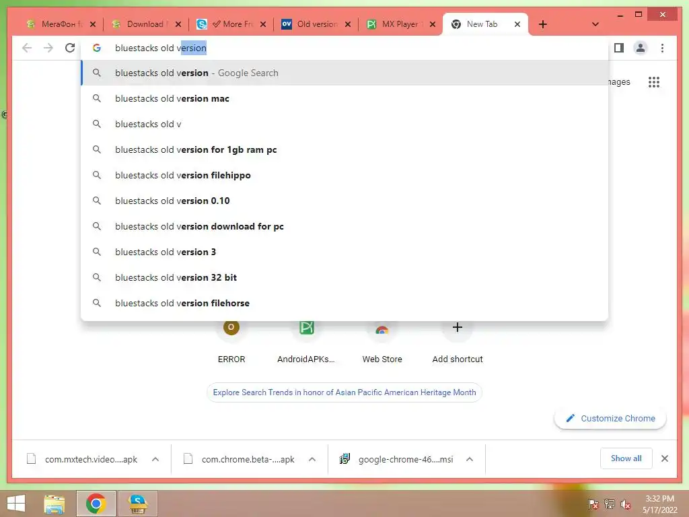Close the Old version tab
This screenshot has height=517, width=689.
click(348, 24)
